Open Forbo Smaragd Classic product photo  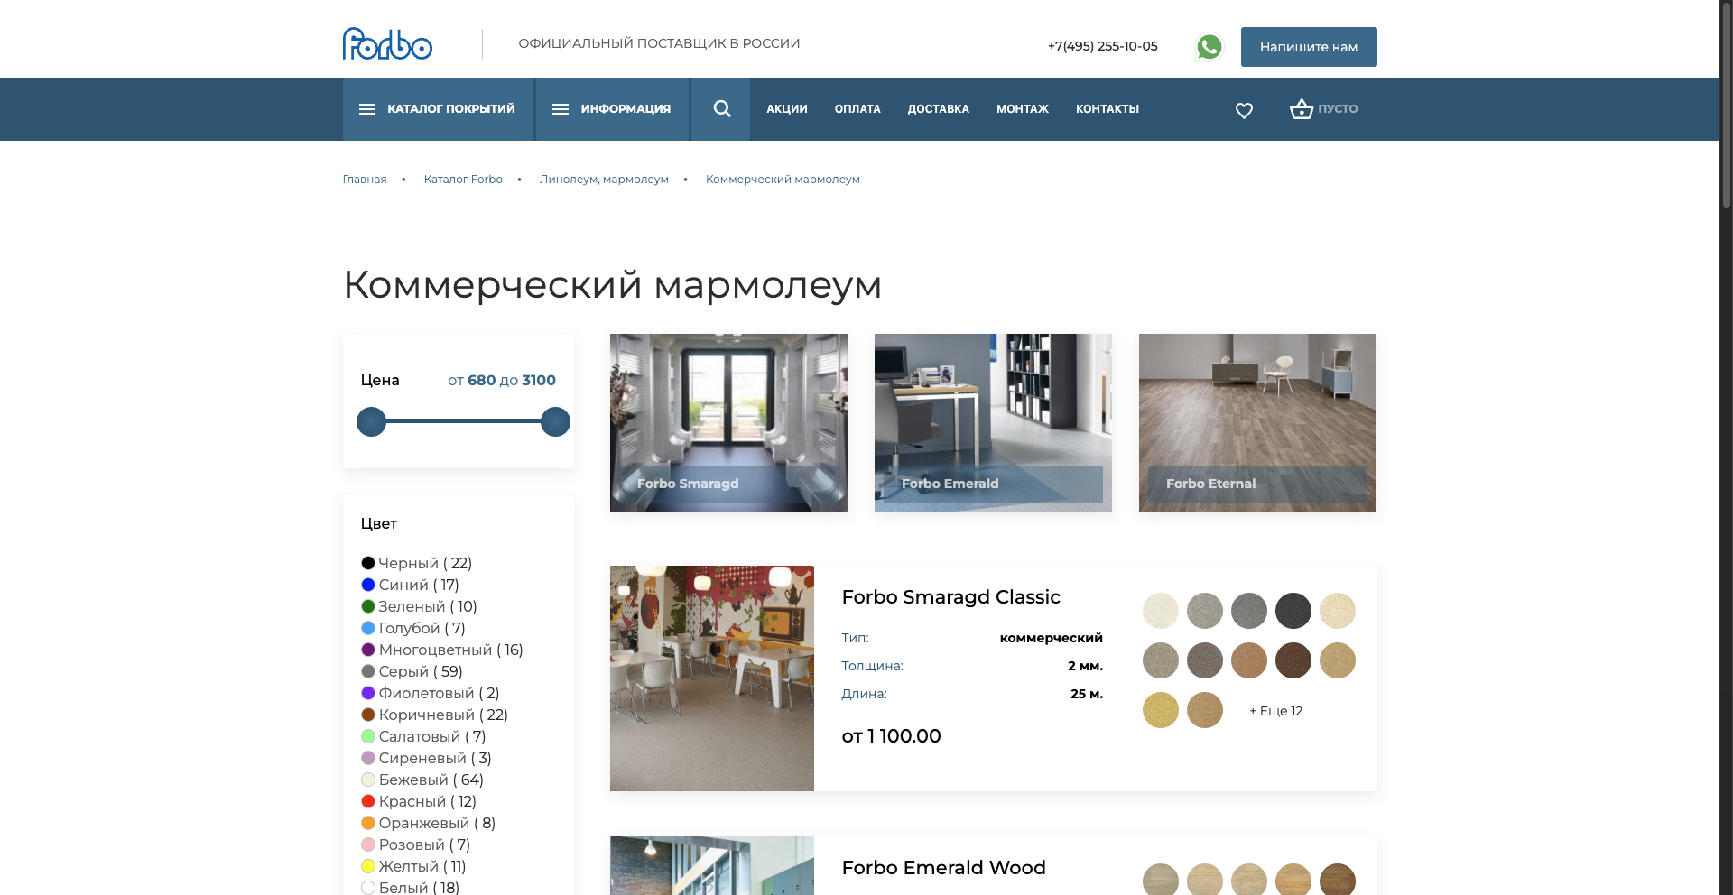tap(712, 678)
